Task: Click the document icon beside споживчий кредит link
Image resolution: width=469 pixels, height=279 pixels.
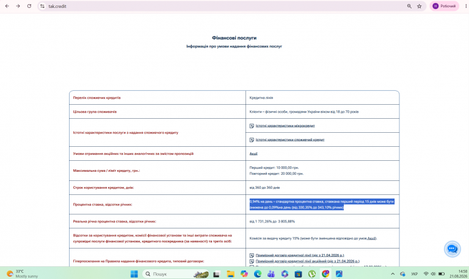Action: (x=252, y=140)
